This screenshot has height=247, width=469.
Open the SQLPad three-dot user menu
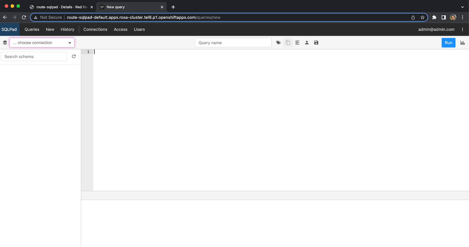click(x=463, y=29)
